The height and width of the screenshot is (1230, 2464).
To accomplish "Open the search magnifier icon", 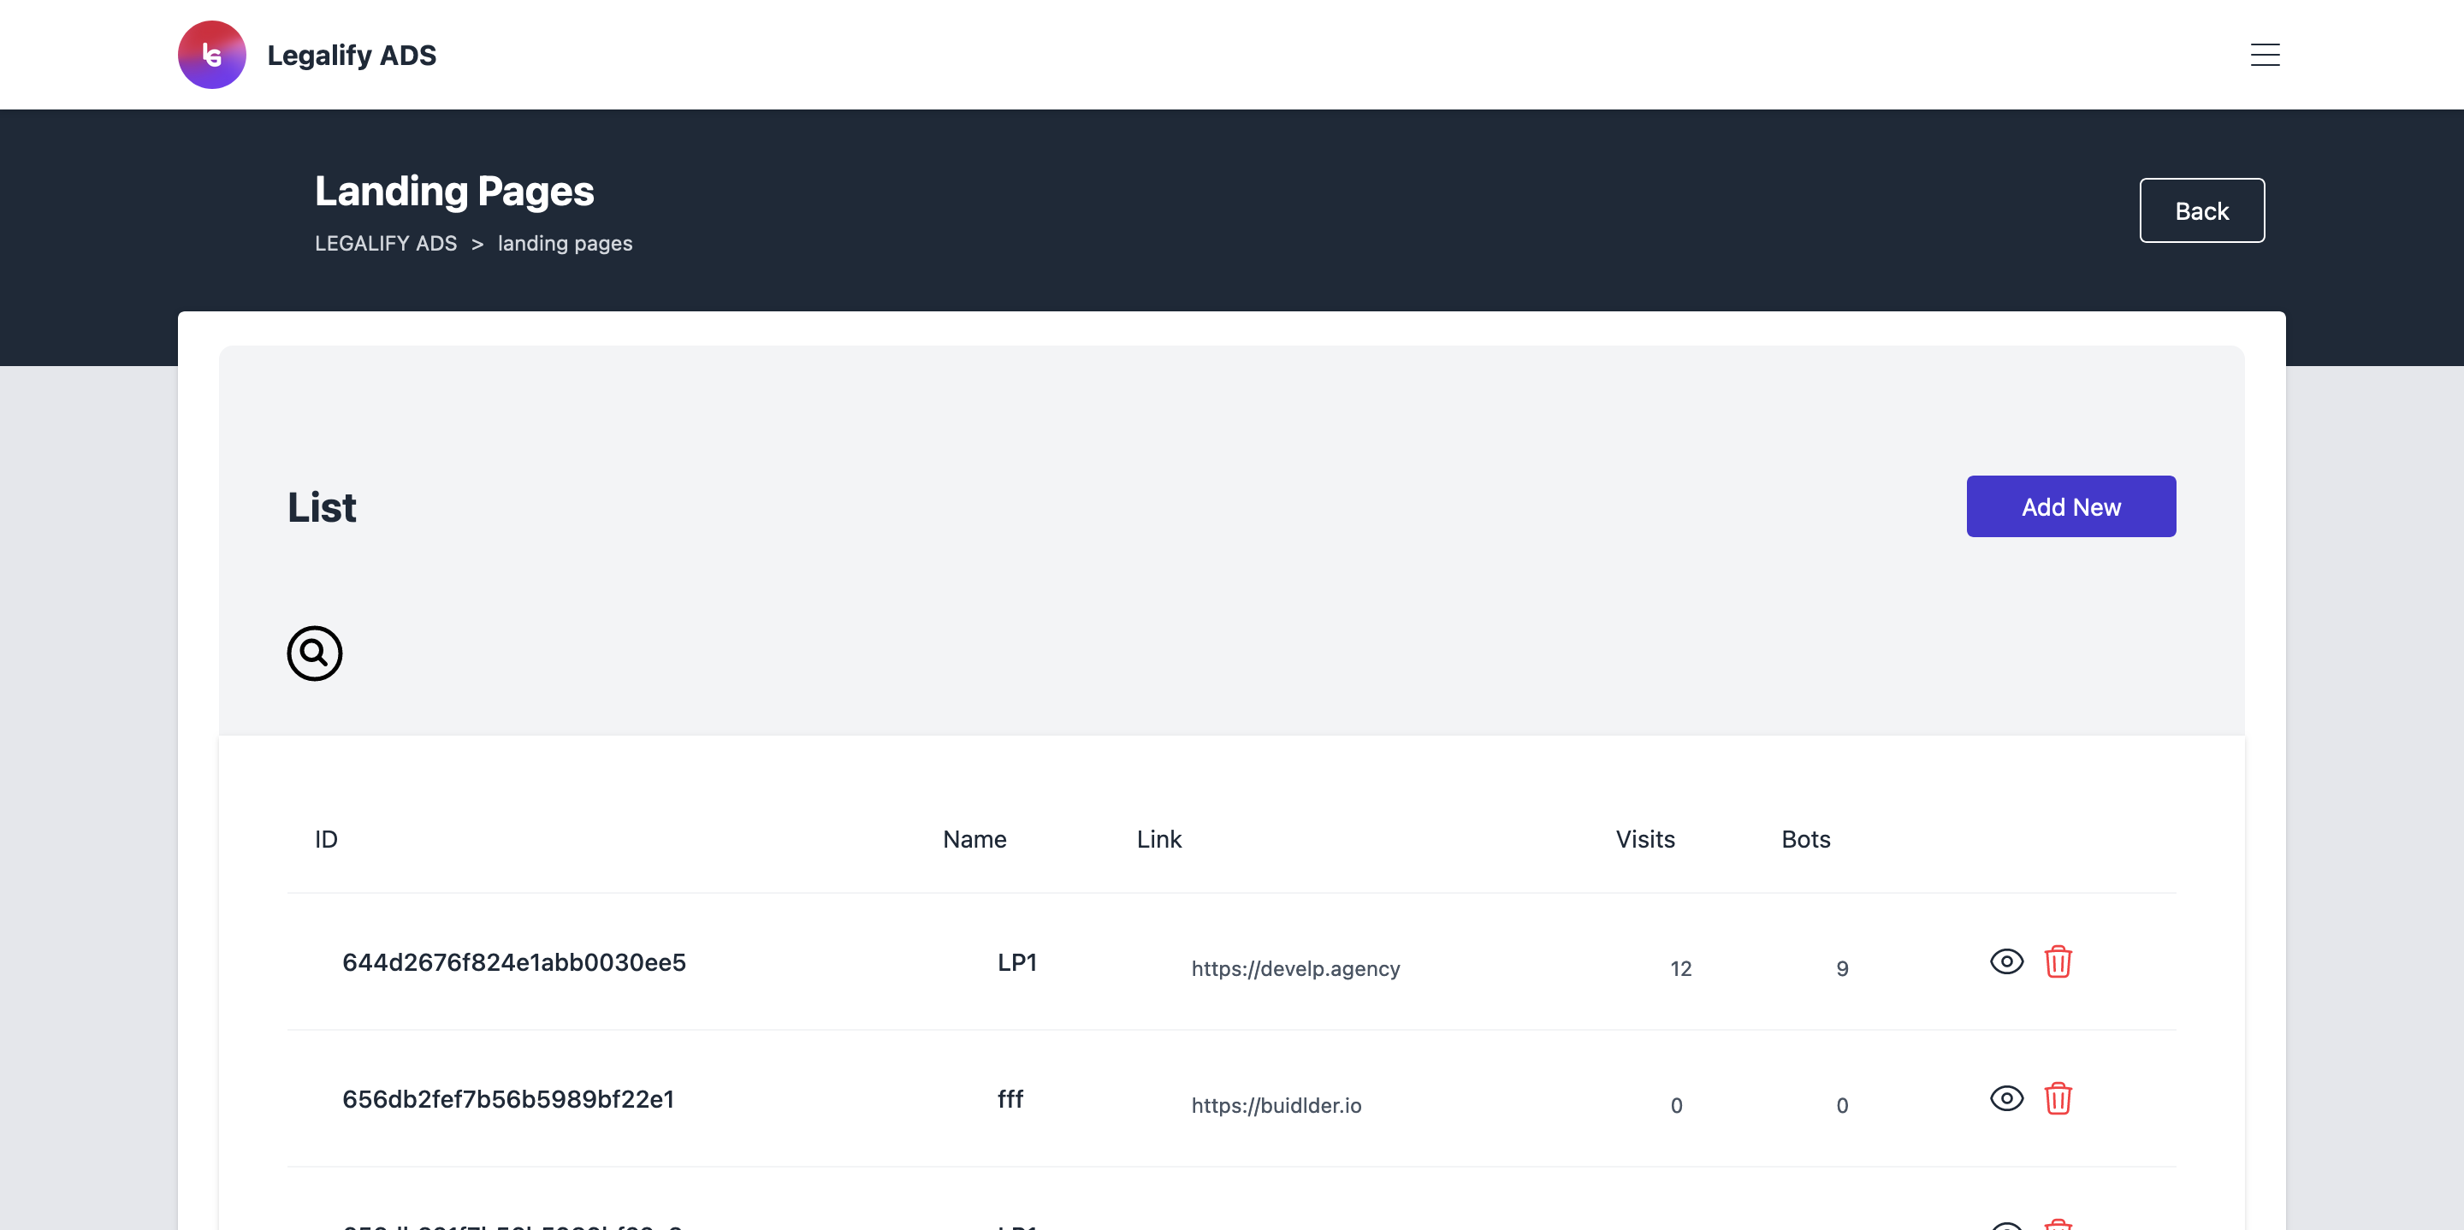I will (x=315, y=653).
